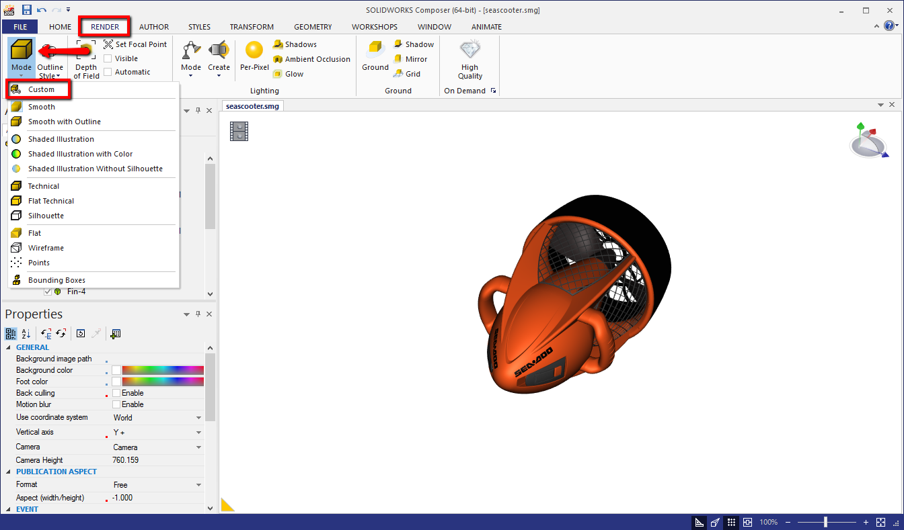Pick a hue from Background color spectrum bar
The image size is (904, 530).
(163, 370)
